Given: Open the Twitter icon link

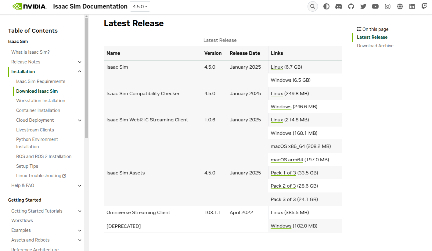Looking at the screenshot, I should [363, 6].
